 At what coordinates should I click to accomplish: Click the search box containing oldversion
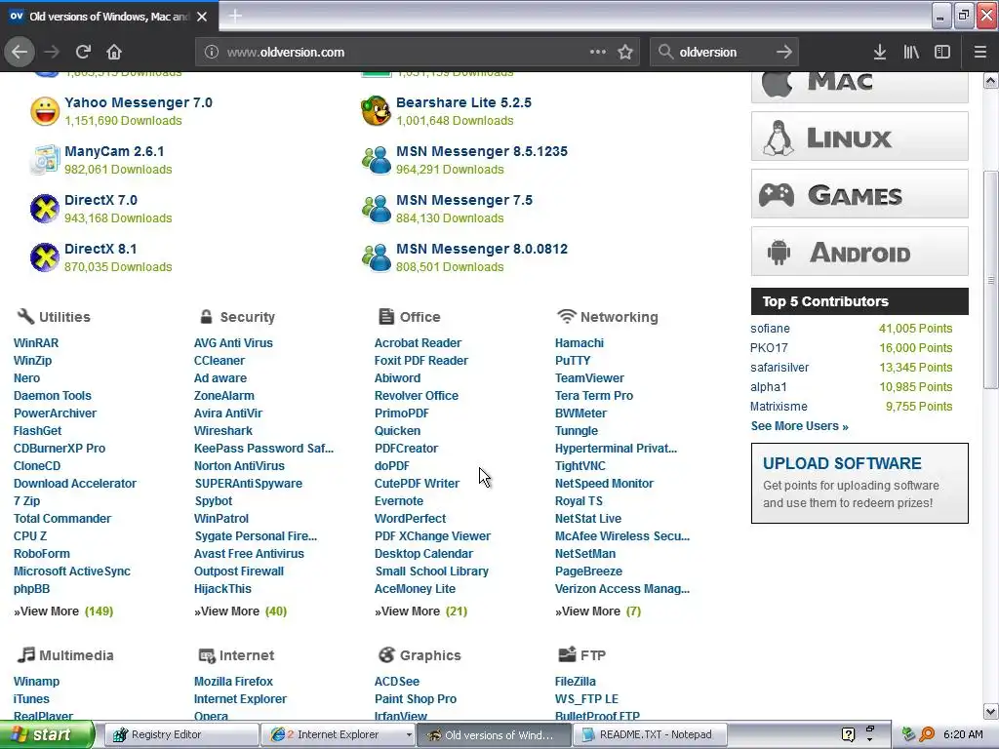point(723,53)
